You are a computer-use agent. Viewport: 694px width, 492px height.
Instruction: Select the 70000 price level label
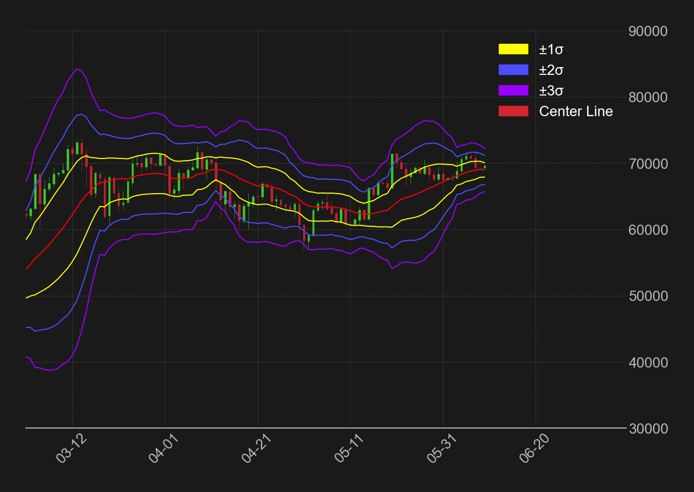(x=648, y=164)
